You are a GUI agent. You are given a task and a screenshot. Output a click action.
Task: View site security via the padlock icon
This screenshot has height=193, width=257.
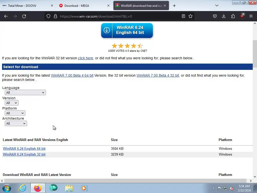coord(55,16)
